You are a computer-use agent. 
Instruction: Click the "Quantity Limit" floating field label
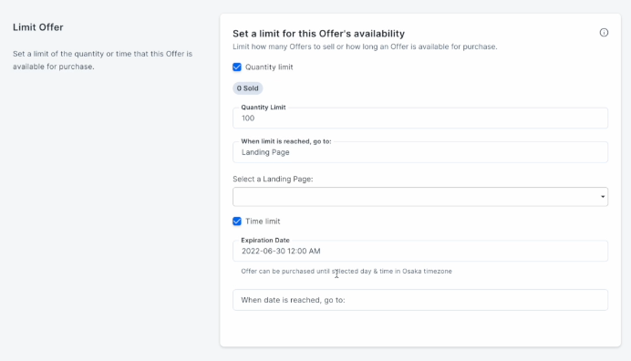click(x=264, y=108)
